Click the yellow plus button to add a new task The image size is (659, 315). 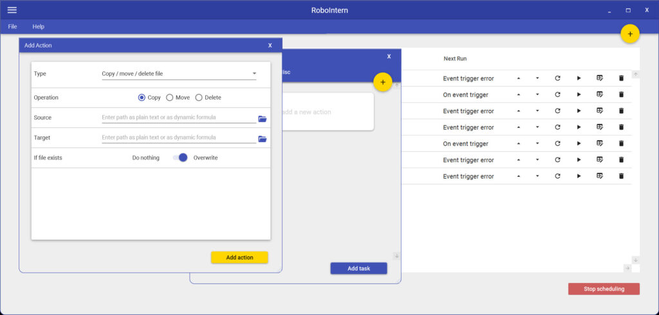click(x=630, y=33)
